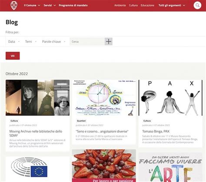Viewport: 206px width, 182px height.
Task: Click the Cultura tag on Moving Archive card
Action: 14,121
